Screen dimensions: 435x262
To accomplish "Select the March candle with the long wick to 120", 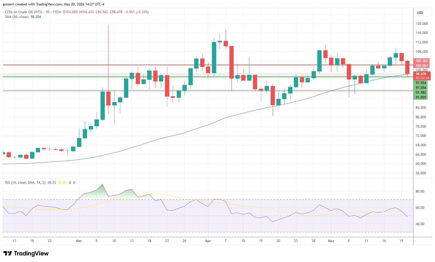I will (x=108, y=99).
